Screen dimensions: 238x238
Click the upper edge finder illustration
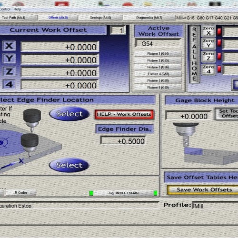pos(32,120)
